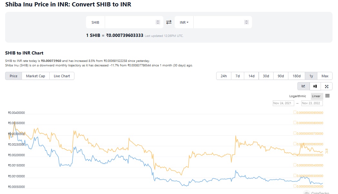The image size is (338, 194).
Task: Select the 1y time range
Action: (311, 76)
